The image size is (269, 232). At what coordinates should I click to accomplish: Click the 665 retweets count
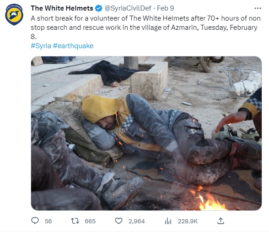pos(90,221)
